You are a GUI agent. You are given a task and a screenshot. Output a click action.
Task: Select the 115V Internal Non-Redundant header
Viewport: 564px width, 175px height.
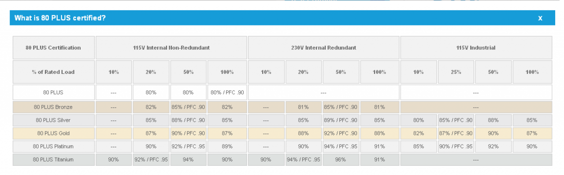point(171,47)
